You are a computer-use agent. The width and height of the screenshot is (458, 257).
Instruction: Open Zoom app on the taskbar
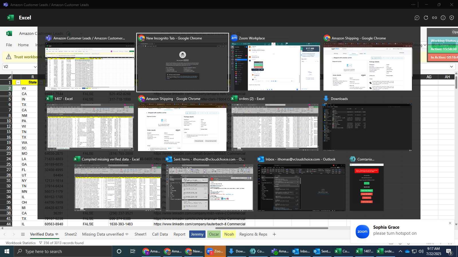pos(215,251)
